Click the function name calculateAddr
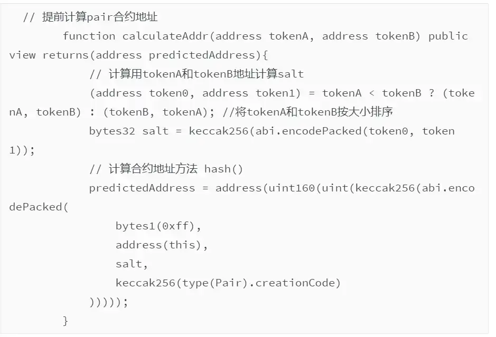The height and width of the screenshot is (337, 496). 165,36
